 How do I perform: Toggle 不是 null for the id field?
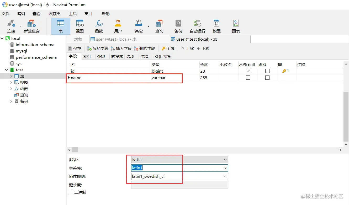click(x=248, y=71)
